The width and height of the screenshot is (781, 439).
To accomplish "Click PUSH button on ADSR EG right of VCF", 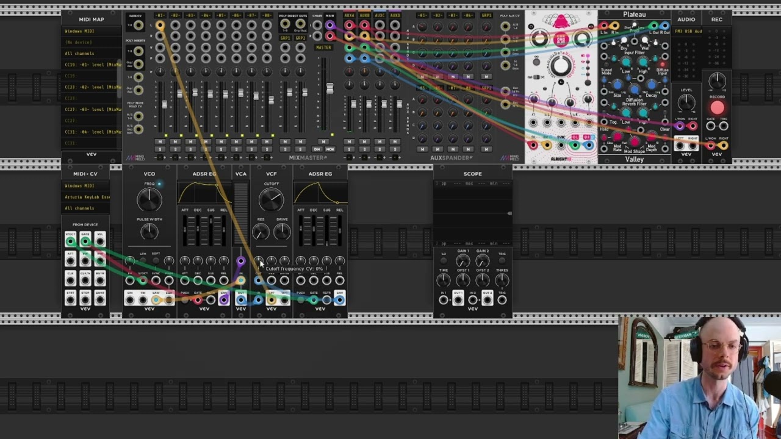I will point(301,300).
